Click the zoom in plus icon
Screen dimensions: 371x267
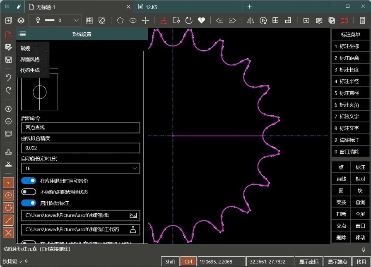click(x=8, y=109)
